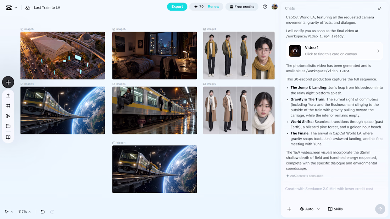Click the cloud sync status icon
The height and width of the screenshot is (219, 390).
(28, 7)
